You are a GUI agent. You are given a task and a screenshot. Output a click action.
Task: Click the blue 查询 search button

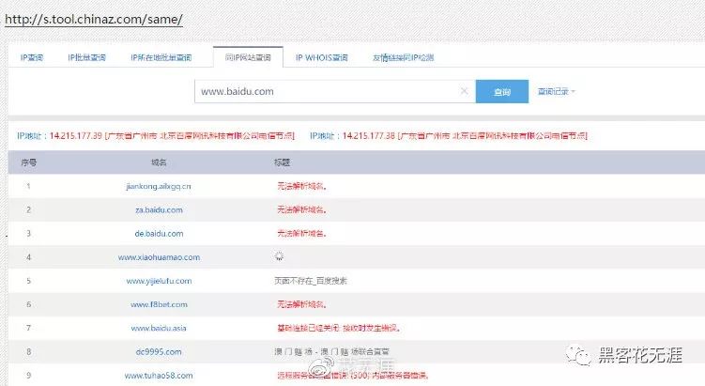(502, 92)
